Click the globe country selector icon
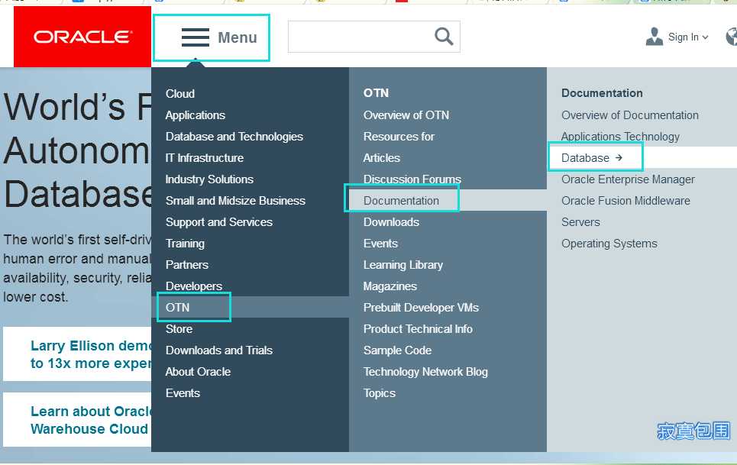The height and width of the screenshot is (465, 737). coord(732,37)
